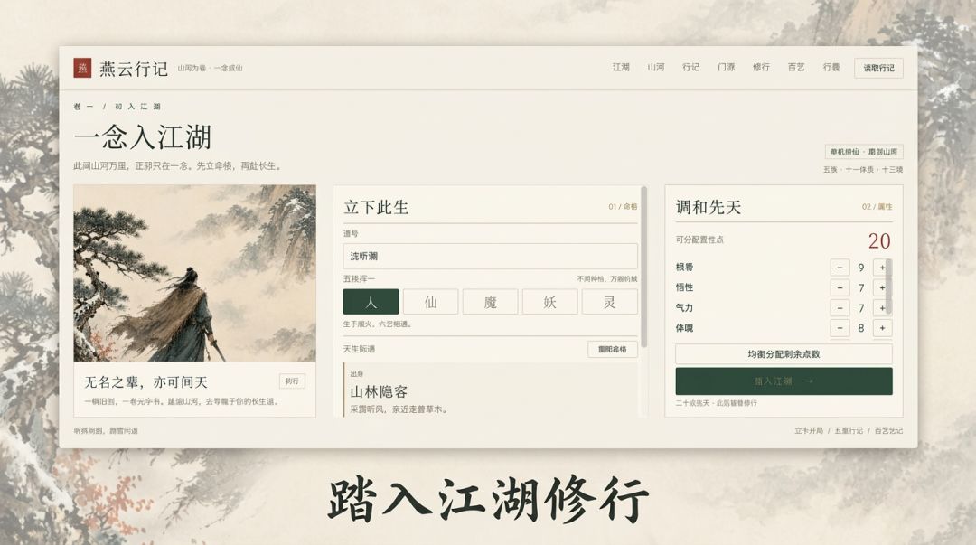Click the remaining points value 20
Image resolution: width=976 pixels, height=545 pixels.
click(x=879, y=240)
